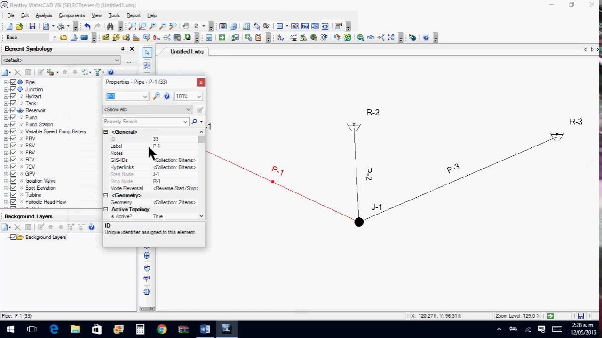Screen dimensions: 602x338
Task: Choose the Select arrow tool in layout toolbar
Action: pyautogui.click(x=147, y=53)
